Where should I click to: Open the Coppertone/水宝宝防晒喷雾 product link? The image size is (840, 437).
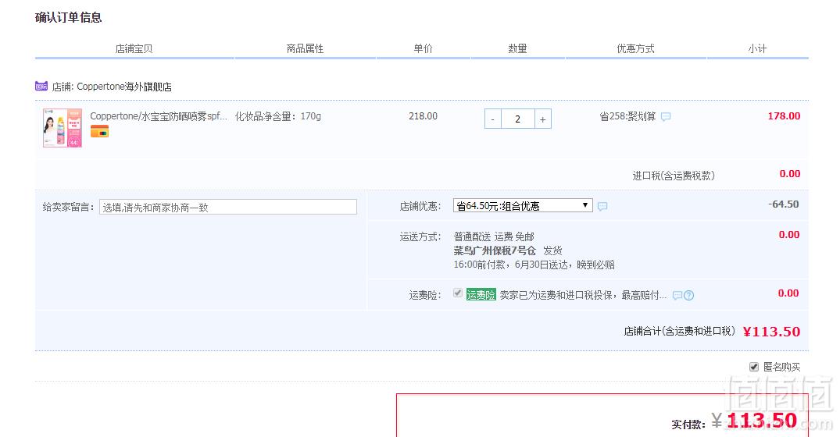[159, 116]
